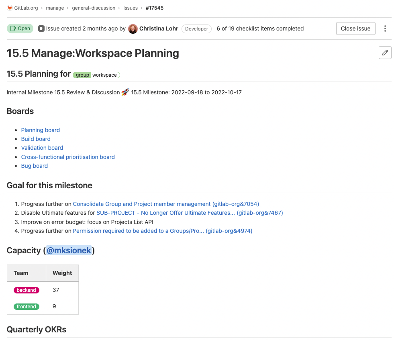This screenshot has height=340, width=394.
Task: Select the group::workspace scoped label
Action: (96, 75)
